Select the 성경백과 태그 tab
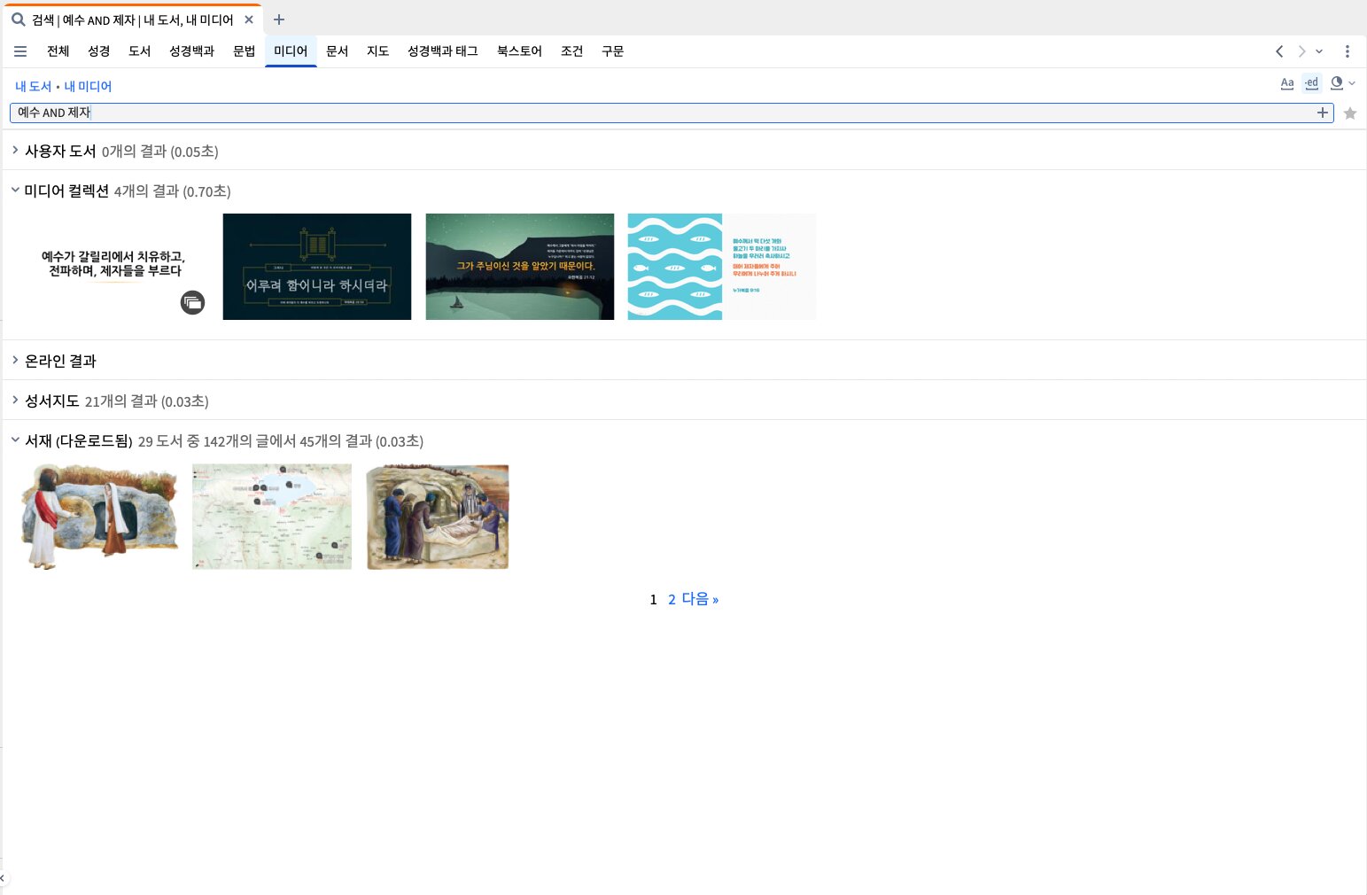Screen dimensions: 1367x895 pyautogui.click(x=443, y=51)
